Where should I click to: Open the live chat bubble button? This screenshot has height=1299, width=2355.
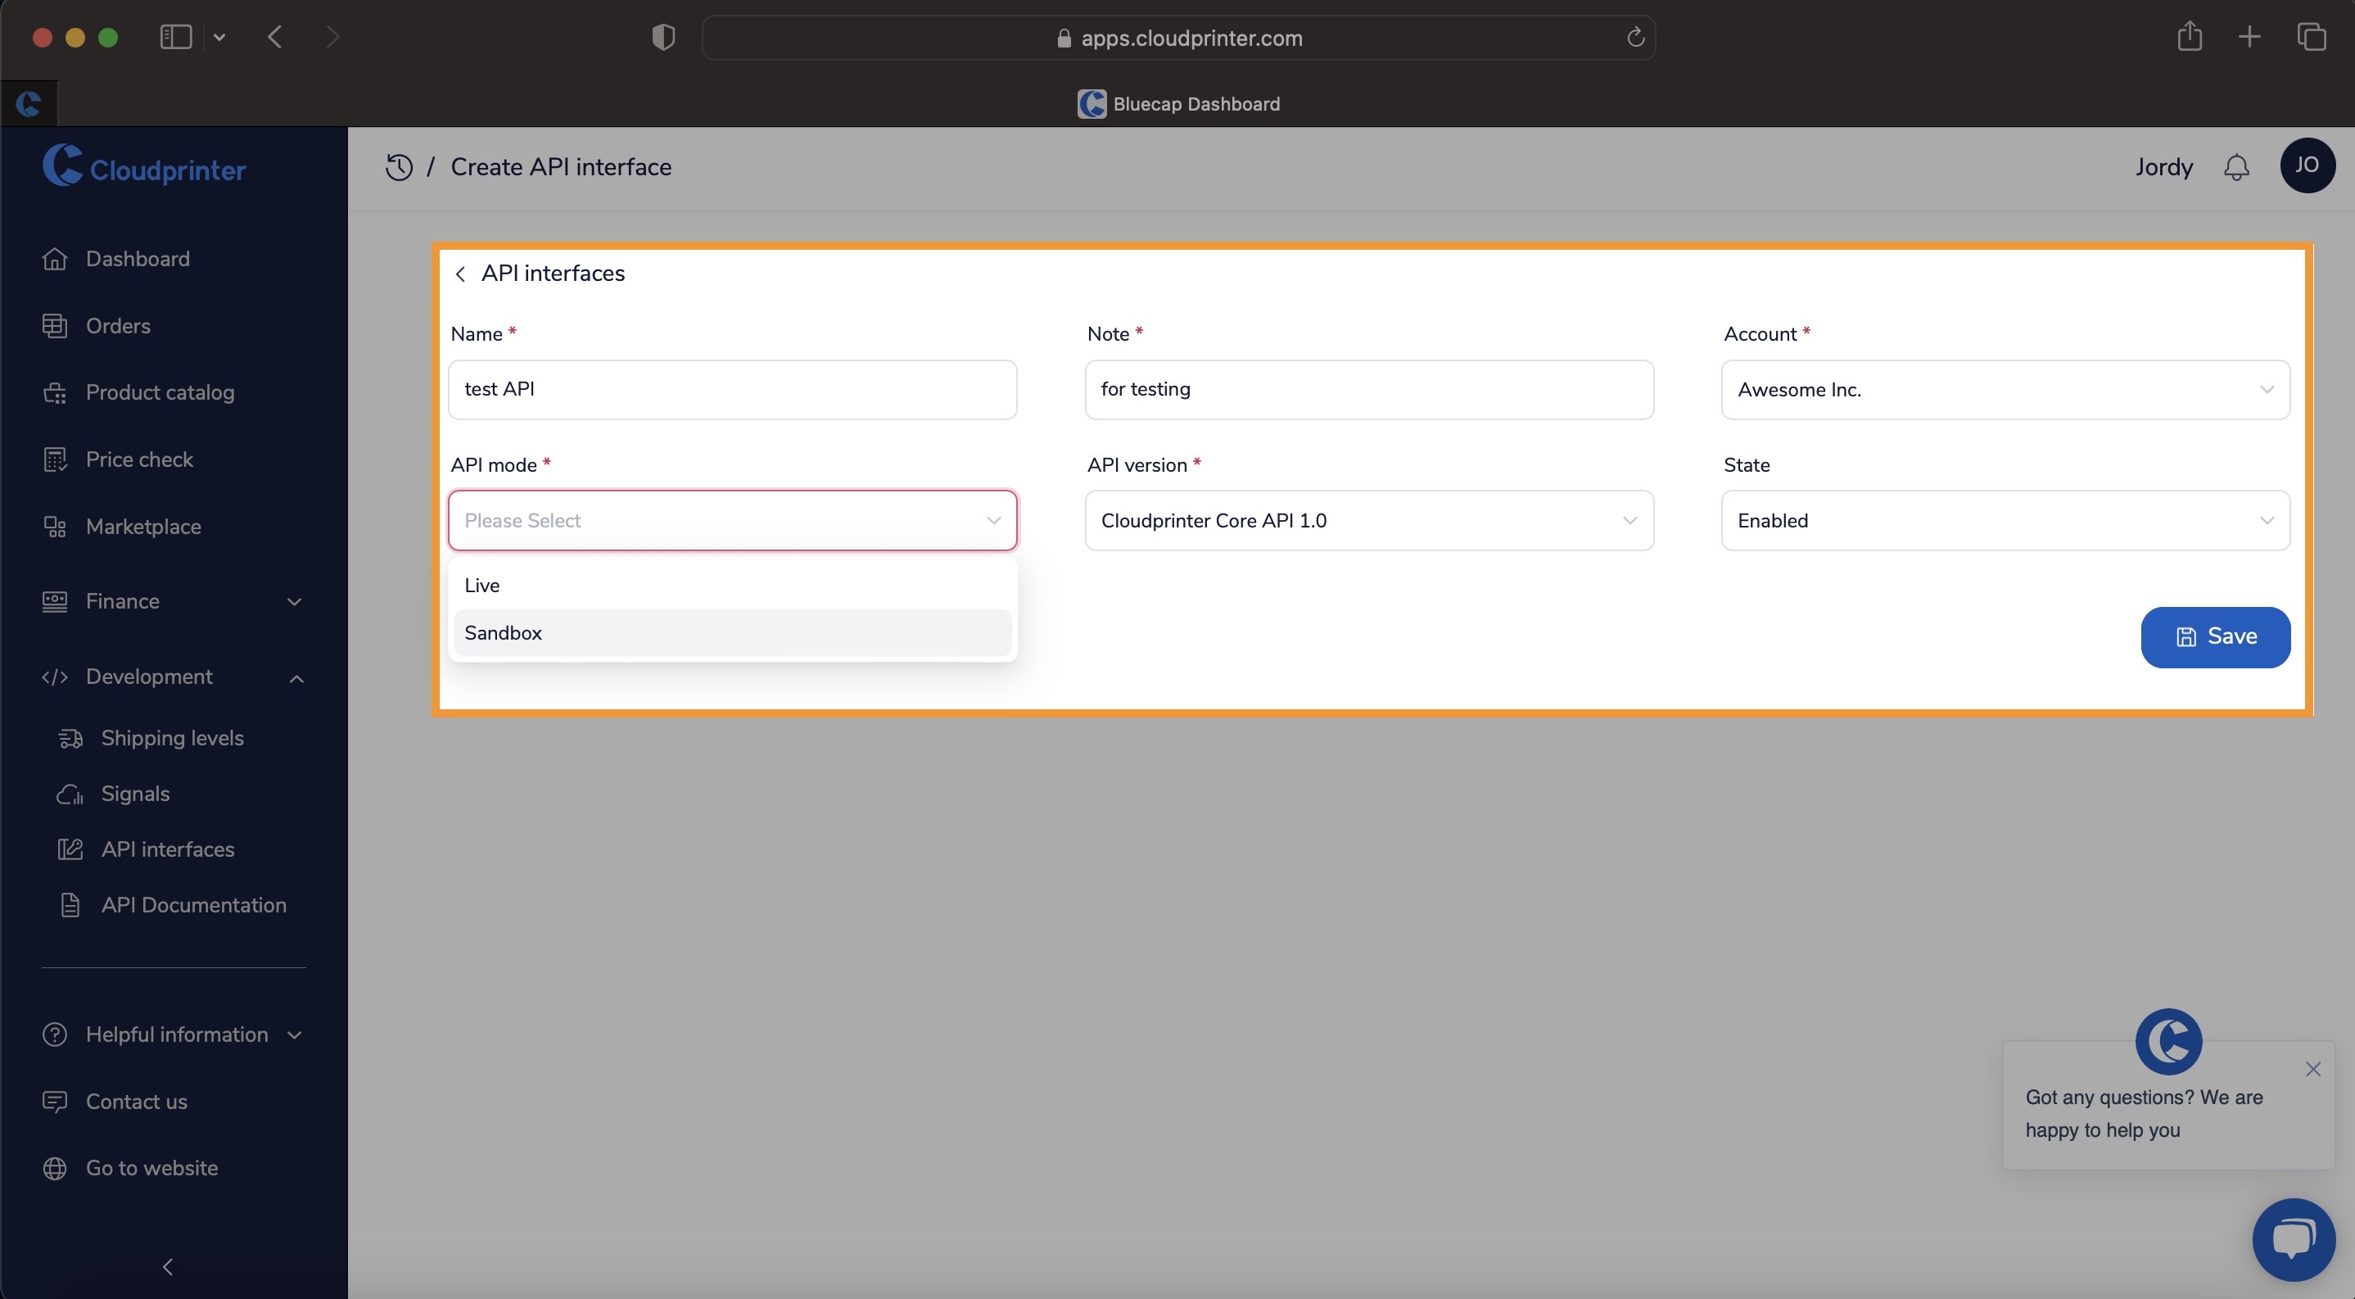(2294, 1239)
